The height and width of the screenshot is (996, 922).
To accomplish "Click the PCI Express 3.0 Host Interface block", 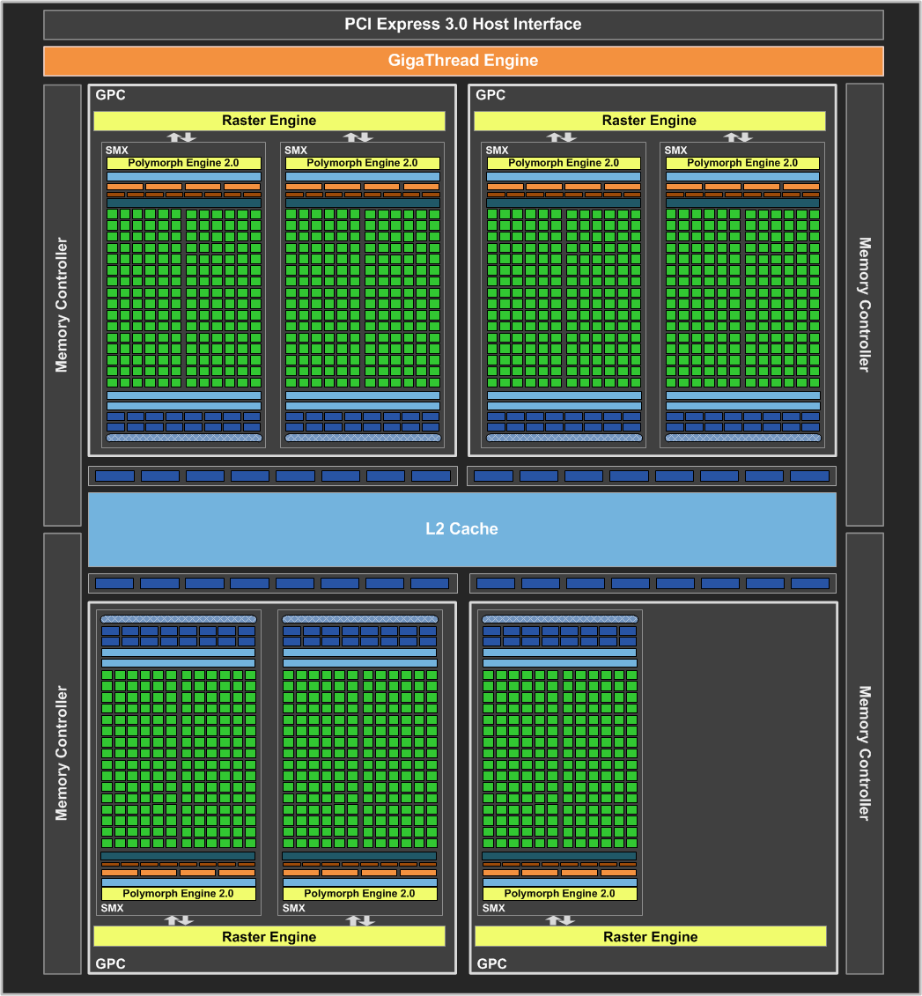I will [463, 24].
